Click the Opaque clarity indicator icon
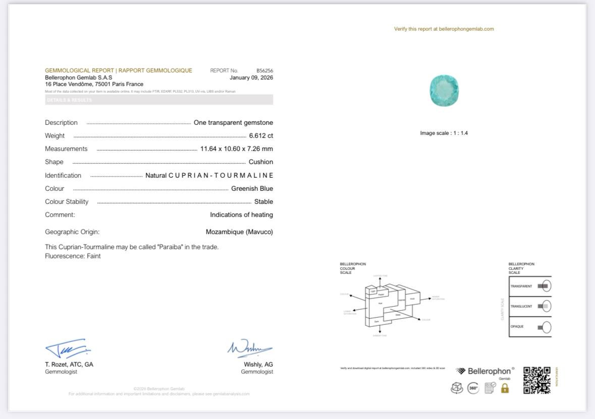Screen dimensions: 595x419 coord(547,327)
